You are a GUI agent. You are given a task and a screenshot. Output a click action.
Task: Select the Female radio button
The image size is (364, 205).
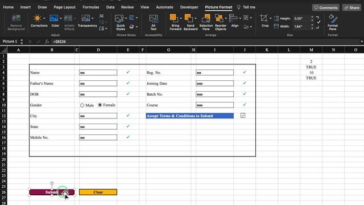point(100,105)
